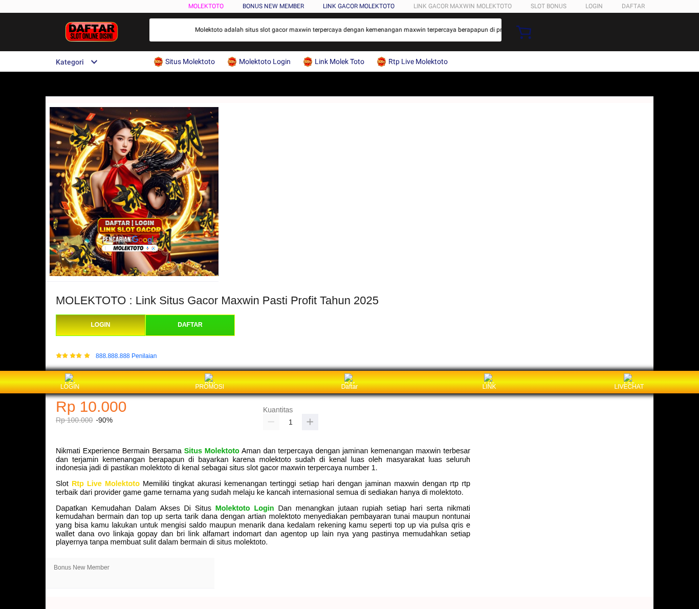The image size is (699, 609).
Task: Click the badge icon beside Situs Molektoto
Action: click(158, 62)
